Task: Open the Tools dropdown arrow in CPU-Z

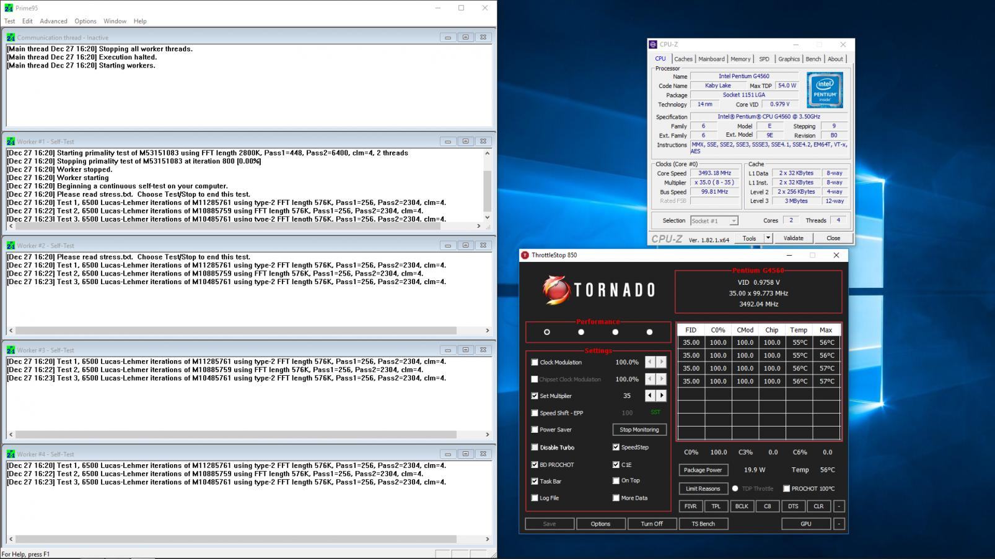Action: pyautogui.click(x=768, y=238)
